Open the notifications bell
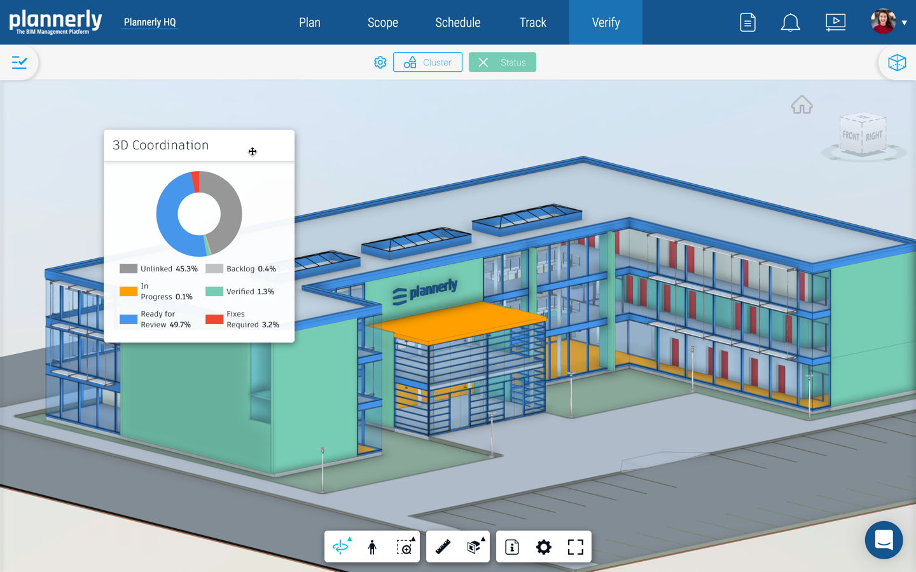 pyautogui.click(x=790, y=22)
